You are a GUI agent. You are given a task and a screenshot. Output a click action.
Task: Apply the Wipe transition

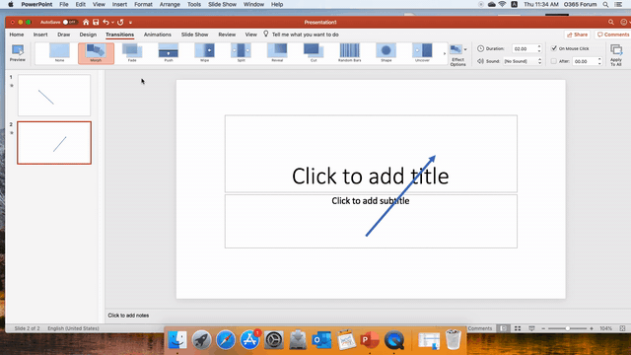pos(204,52)
